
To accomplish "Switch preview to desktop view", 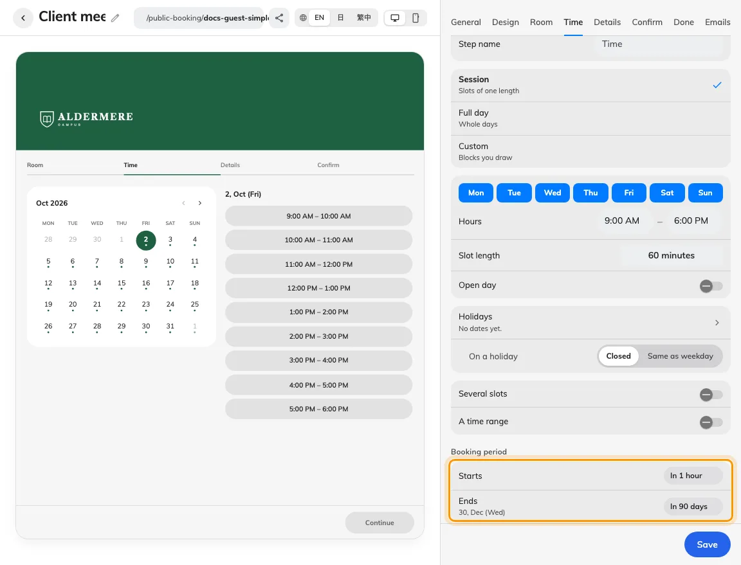I will [x=394, y=18].
